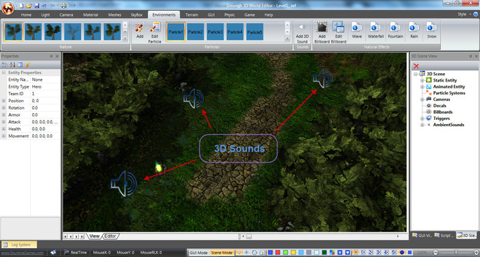Click the Log System button
The height and width of the screenshot is (257, 480).
[x=19, y=245]
